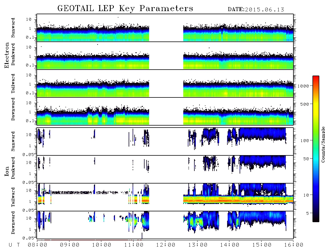The image size is (325, 250).
Task: Click the 15:00 time axis label
Action: pyautogui.click(x=262, y=245)
